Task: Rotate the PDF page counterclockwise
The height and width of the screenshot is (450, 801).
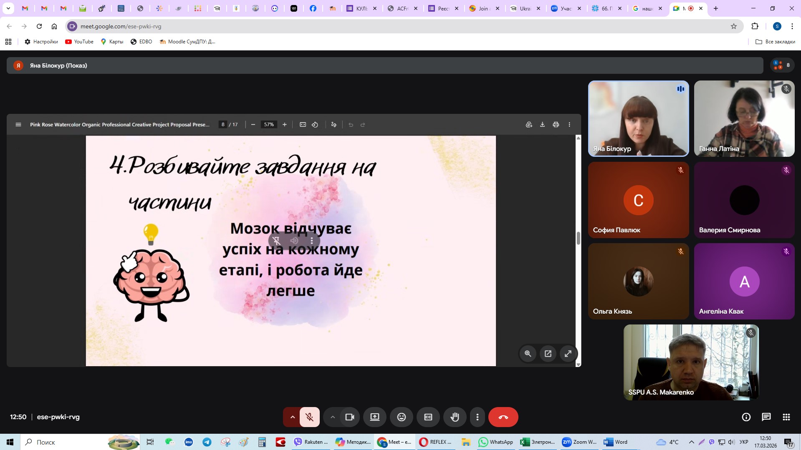Action: [315, 125]
